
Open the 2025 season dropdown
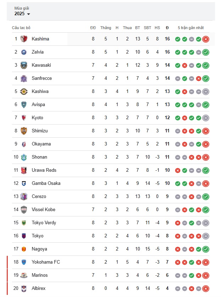click(x=22, y=13)
